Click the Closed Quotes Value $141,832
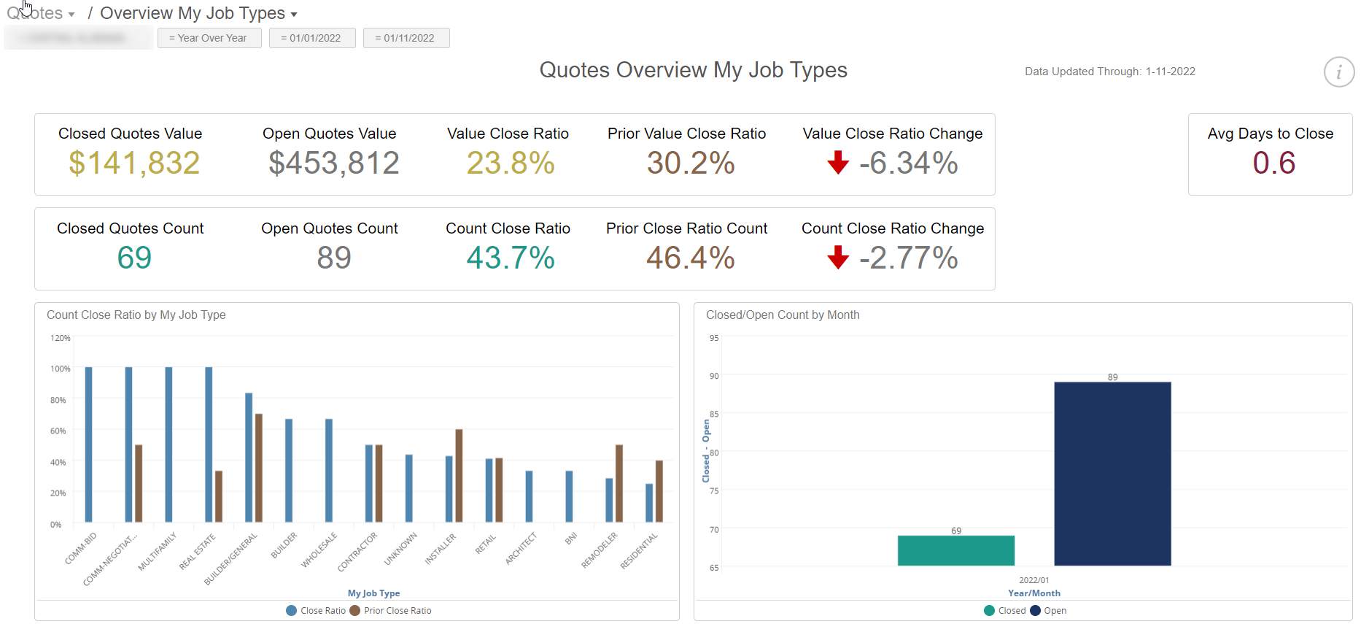Image resolution: width=1361 pixels, height=624 pixels. [134, 163]
